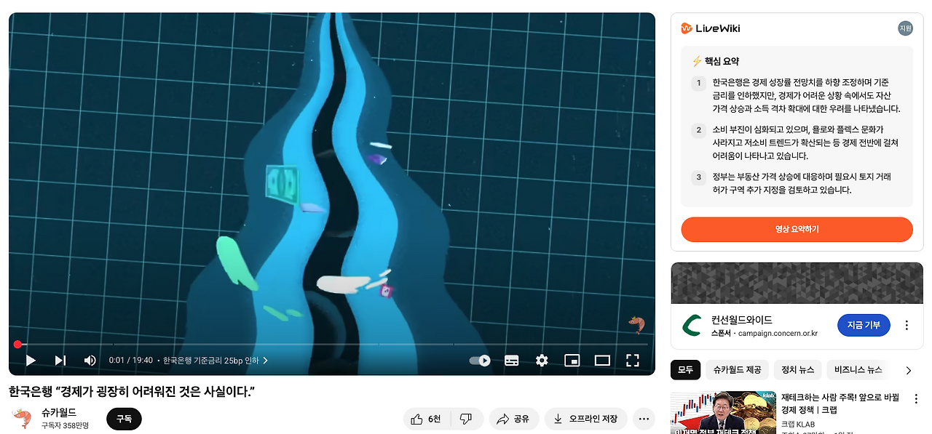Image resolution: width=932 pixels, height=434 pixels.
Task: Expand the 한국은행 기준금리 25bp 인하 chapter chevron
Action: [265, 358]
